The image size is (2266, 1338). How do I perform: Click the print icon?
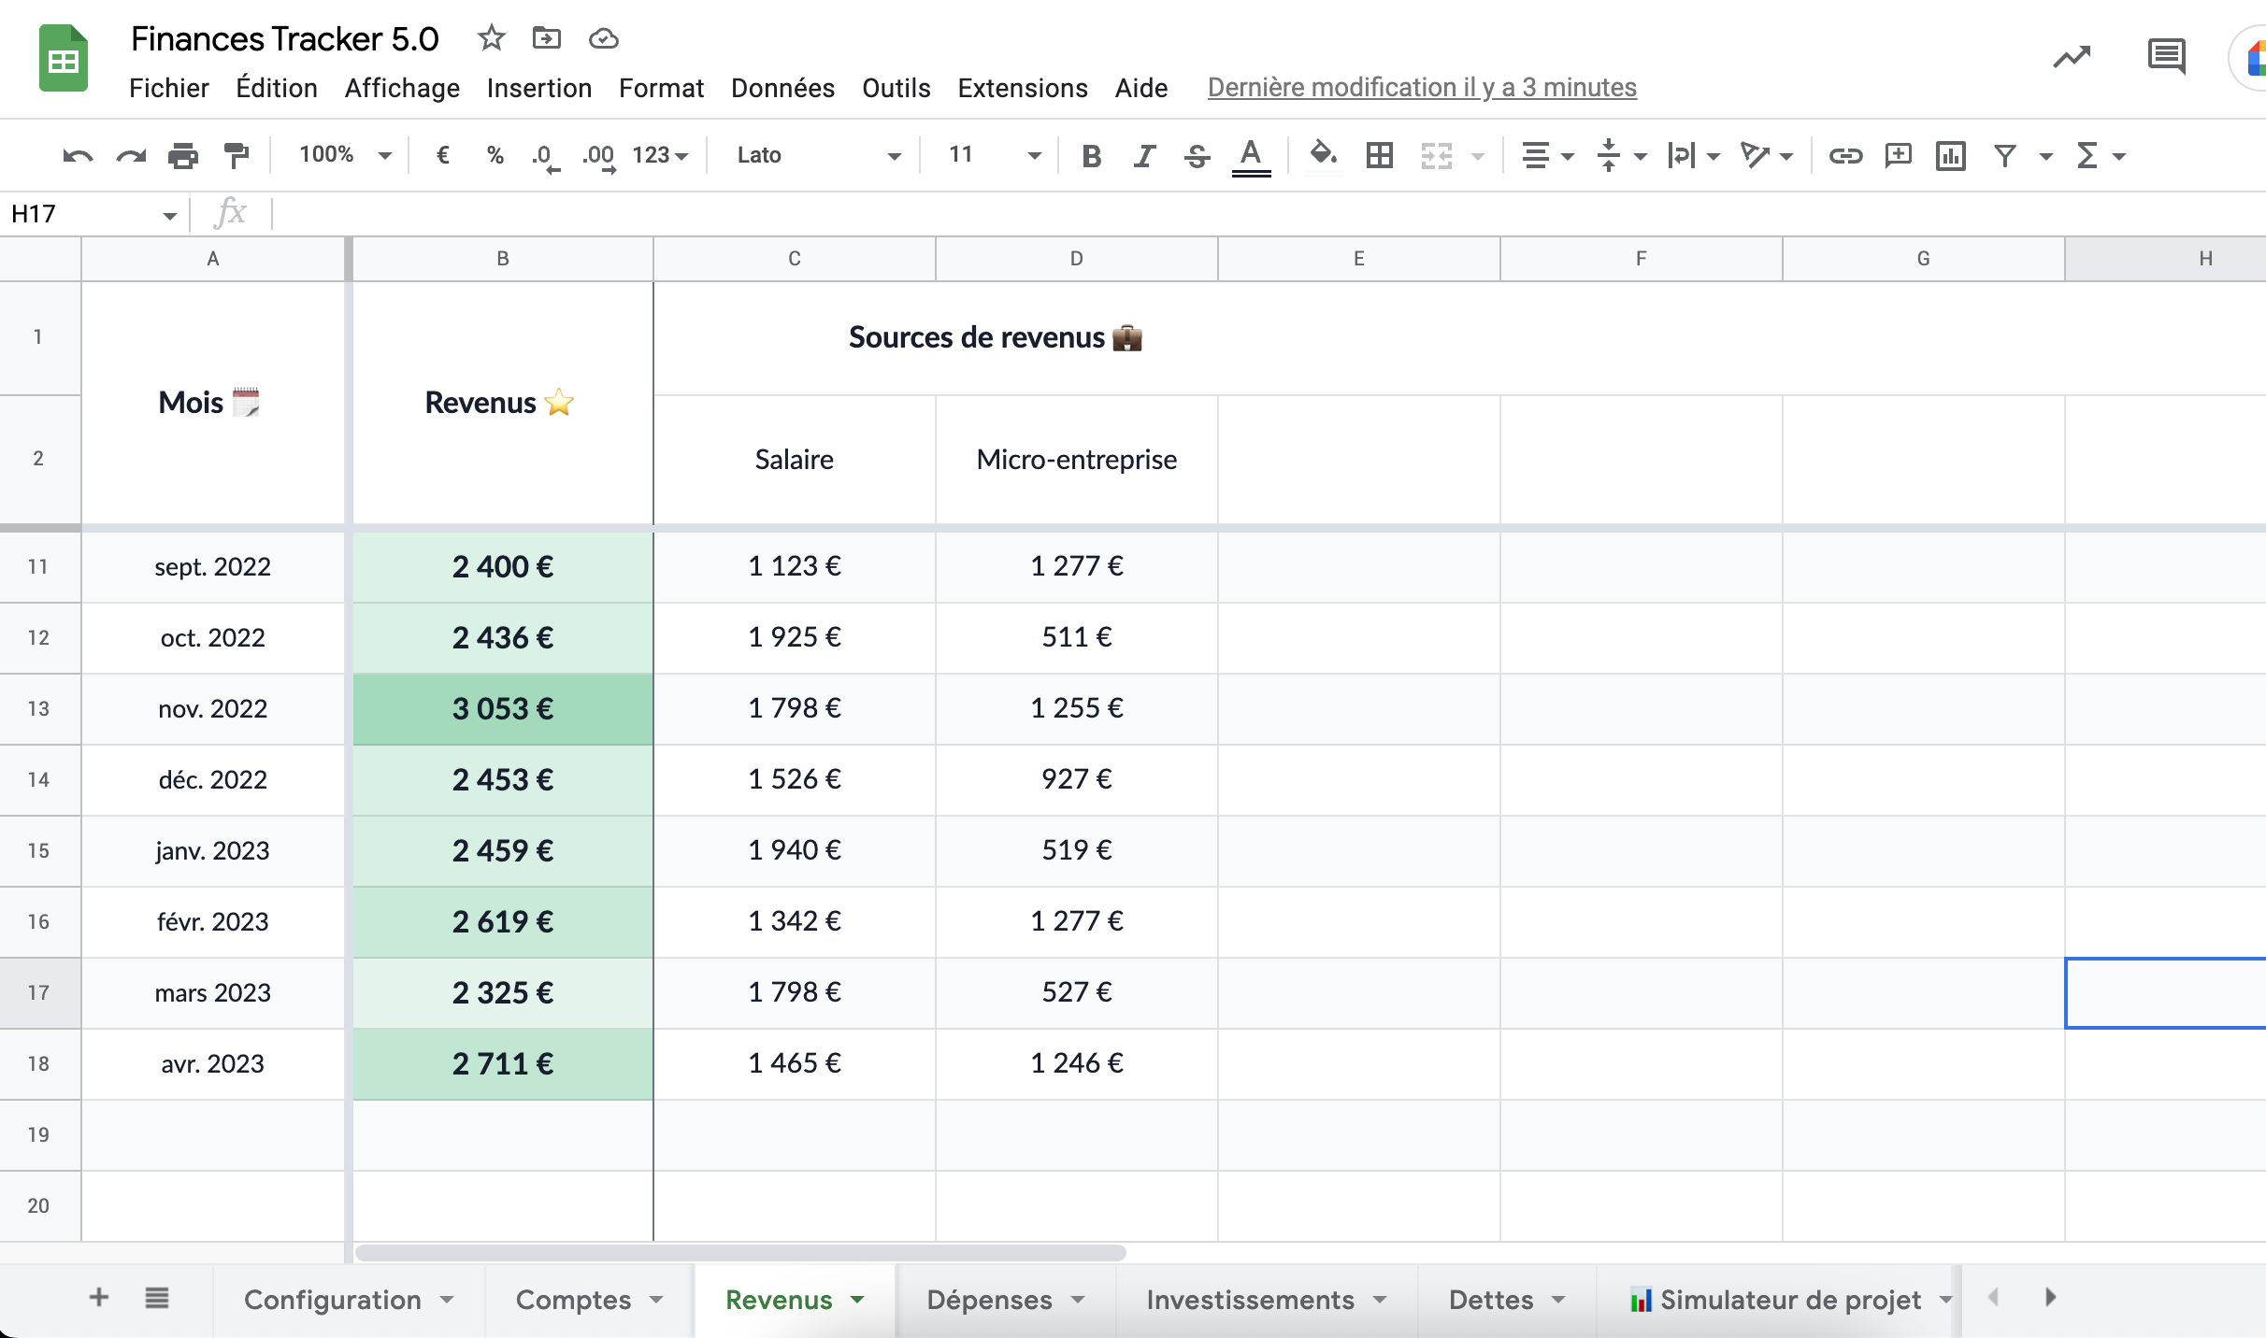point(183,155)
